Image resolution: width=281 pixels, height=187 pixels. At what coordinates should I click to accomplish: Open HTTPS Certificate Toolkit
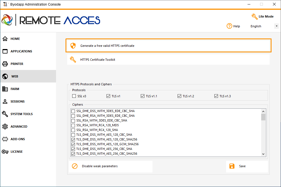pos(168,60)
